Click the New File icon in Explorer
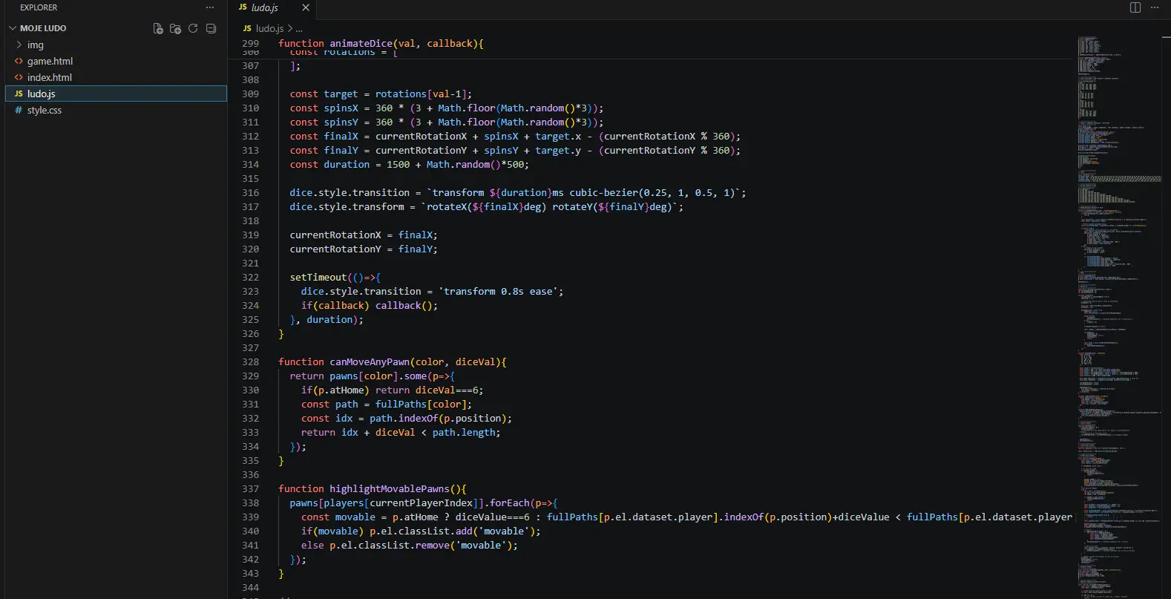1171x599 pixels. coord(158,28)
